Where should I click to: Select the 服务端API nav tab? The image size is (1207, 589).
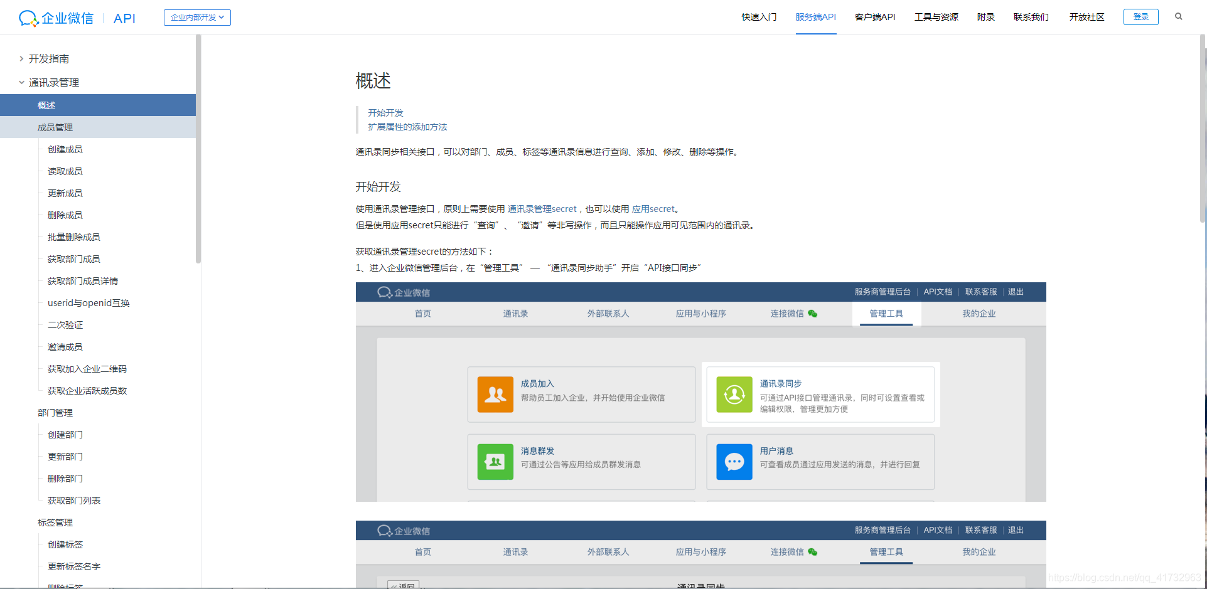tap(815, 17)
